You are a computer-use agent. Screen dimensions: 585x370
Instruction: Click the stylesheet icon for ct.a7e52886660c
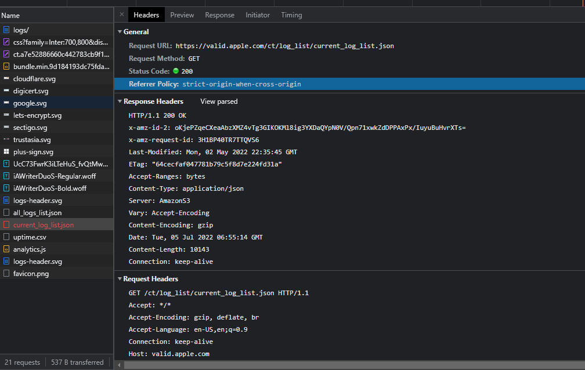click(6, 54)
